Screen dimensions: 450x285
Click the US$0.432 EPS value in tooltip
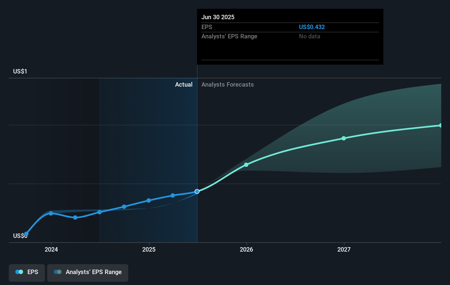pos(312,27)
